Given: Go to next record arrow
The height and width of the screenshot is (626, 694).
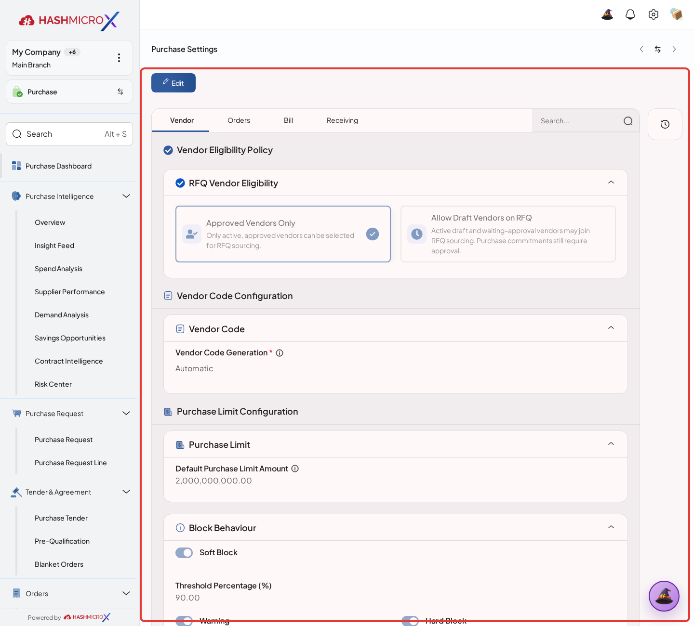Looking at the screenshot, I should click(x=674, y=49).
